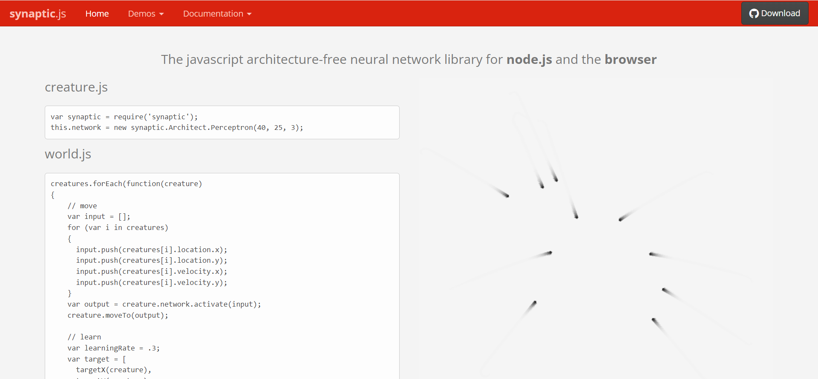Expand the Demos dropdown menu
Screen dimensions: 818x379
point(146,14)
